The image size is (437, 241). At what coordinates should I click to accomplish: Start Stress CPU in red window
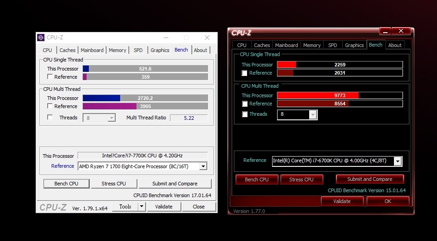coord(301,180)
